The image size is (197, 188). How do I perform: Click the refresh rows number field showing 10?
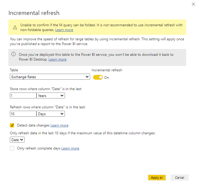click(23, 114)
